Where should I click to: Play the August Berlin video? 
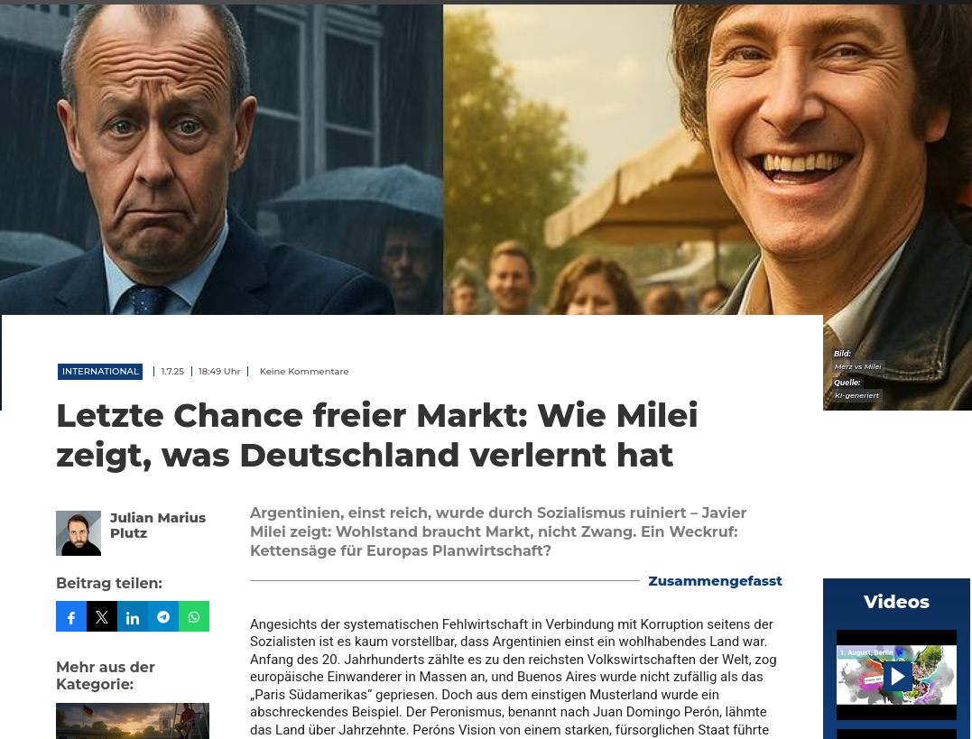[x=896, y=675]
